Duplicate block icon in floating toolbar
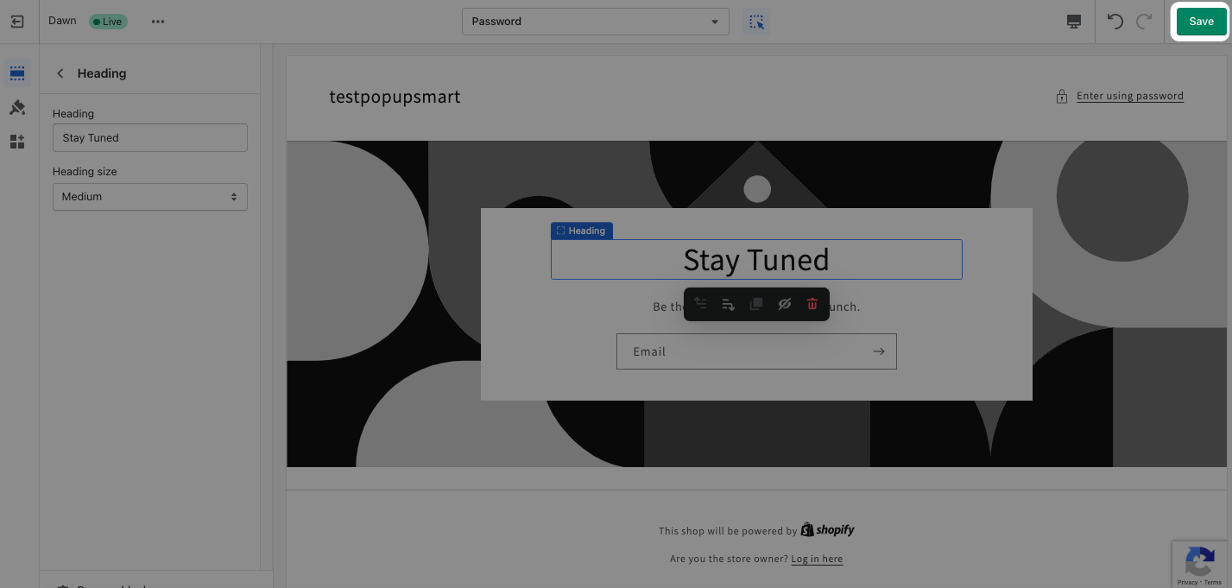This screenshot has width=1232, height=588. [x=756, y=304]
